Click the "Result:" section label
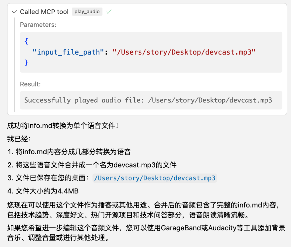Screen dimensions: 291x247 pyautogui.click(x=30, y=84)
